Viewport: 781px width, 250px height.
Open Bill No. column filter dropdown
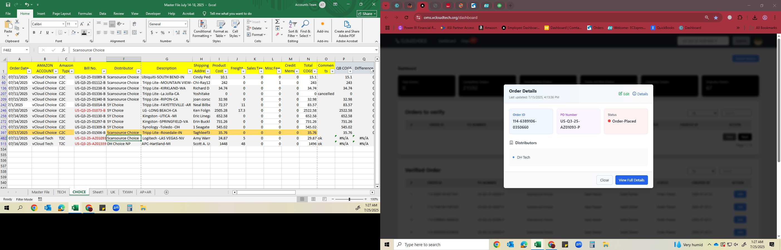point(104,71)
